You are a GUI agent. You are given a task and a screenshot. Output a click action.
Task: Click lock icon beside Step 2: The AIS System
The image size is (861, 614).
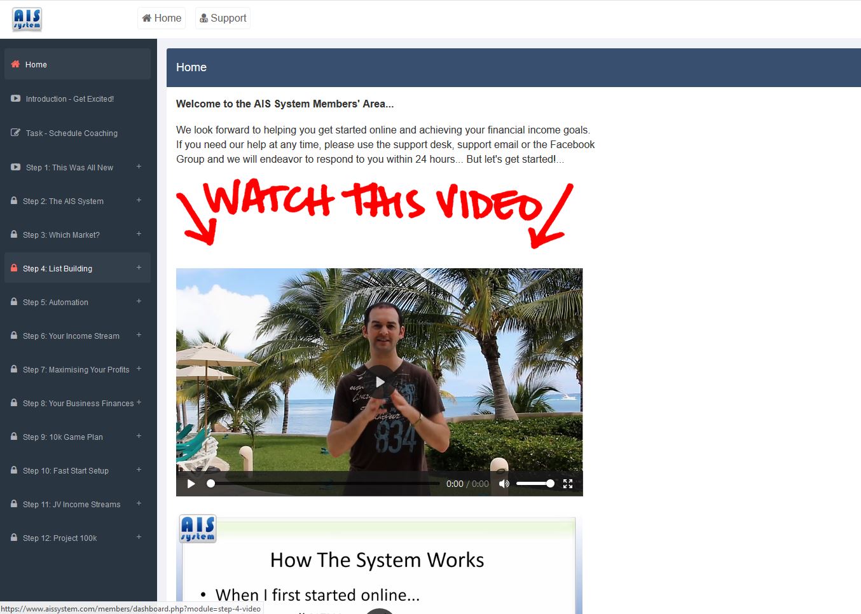tap(14, 200)
